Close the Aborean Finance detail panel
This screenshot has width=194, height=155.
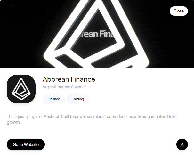tap(179, 11)
